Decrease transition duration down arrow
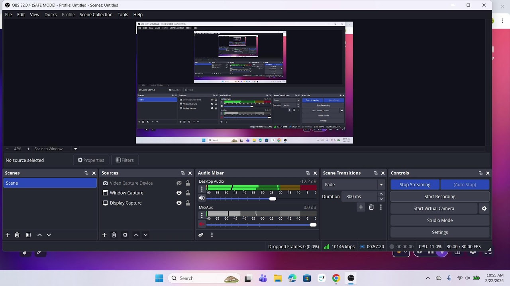 (381, 199)
